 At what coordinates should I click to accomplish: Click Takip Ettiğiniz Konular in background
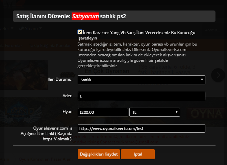[x=50, y=46]
